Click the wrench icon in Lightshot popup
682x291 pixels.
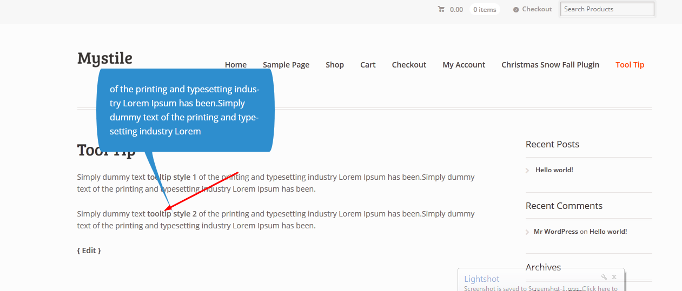point(605,277)
